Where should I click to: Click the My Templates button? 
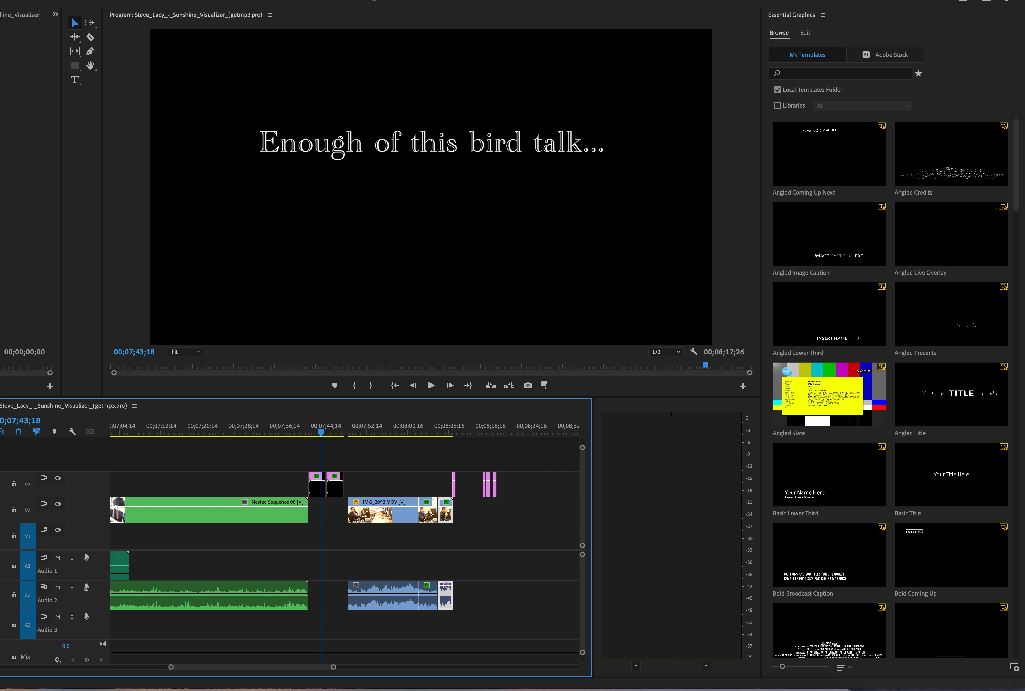(x=807, y=55)
